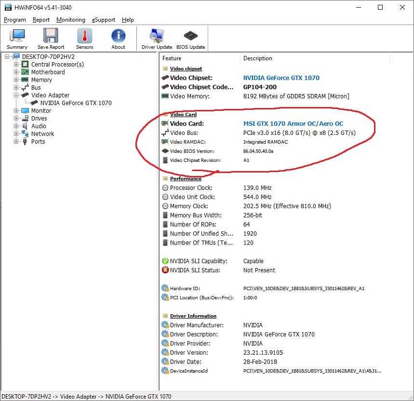Image resolution: width=414 pixels, height=401 pixels.
Task: Click the Video Memory RAM icon
Action: 165,96
